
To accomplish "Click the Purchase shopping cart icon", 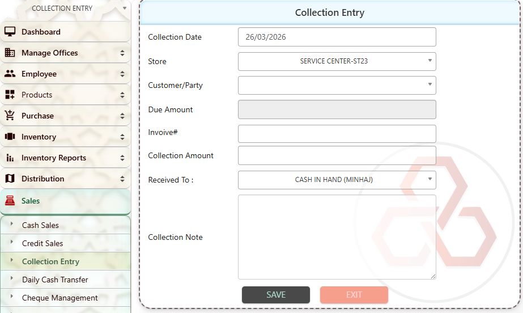I will pyautogui.click(x=10, y=116).
